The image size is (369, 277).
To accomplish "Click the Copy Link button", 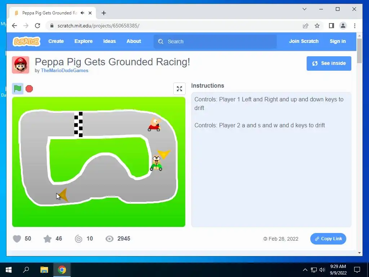I will tap(328, 239).
